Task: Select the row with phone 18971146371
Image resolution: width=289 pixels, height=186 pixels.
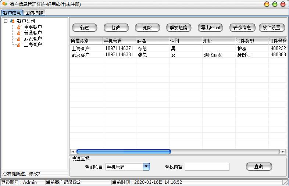Action: coord(178,49)
